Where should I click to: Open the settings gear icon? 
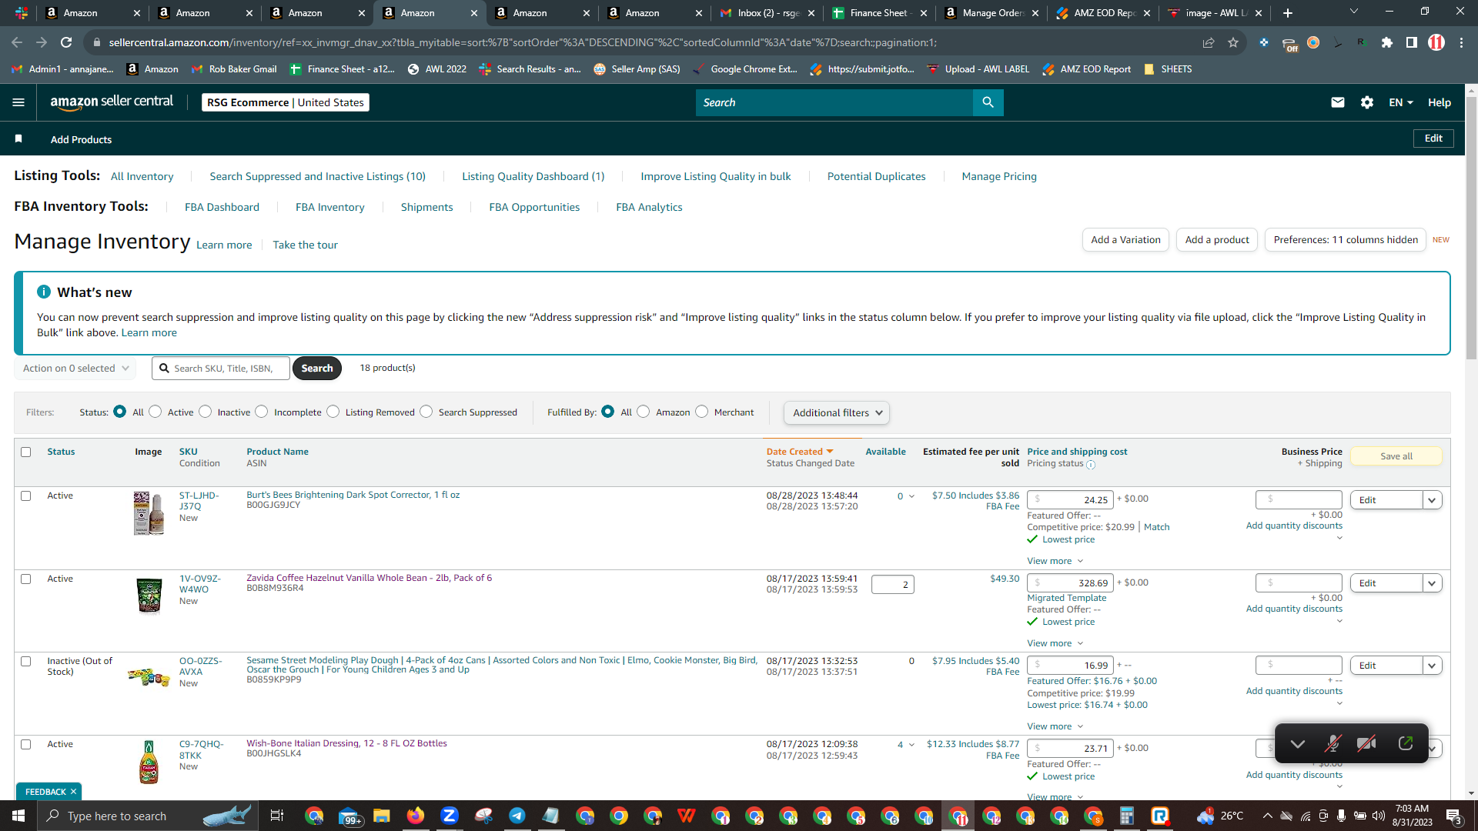click(1367, 102)
